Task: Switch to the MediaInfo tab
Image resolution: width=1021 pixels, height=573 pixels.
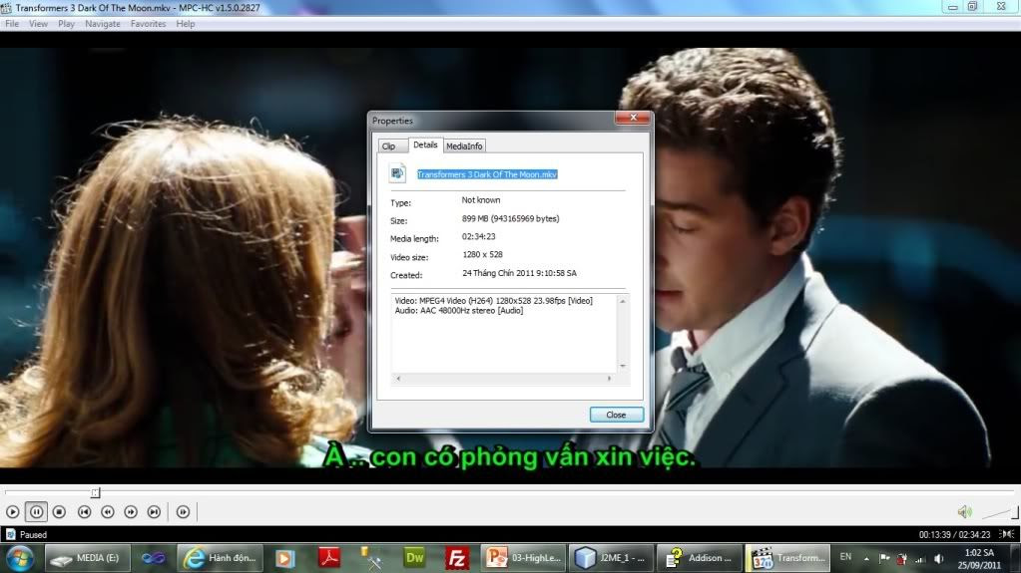Action: (464, 146)
